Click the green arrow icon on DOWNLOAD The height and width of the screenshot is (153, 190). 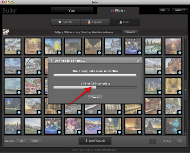point(86,141)
